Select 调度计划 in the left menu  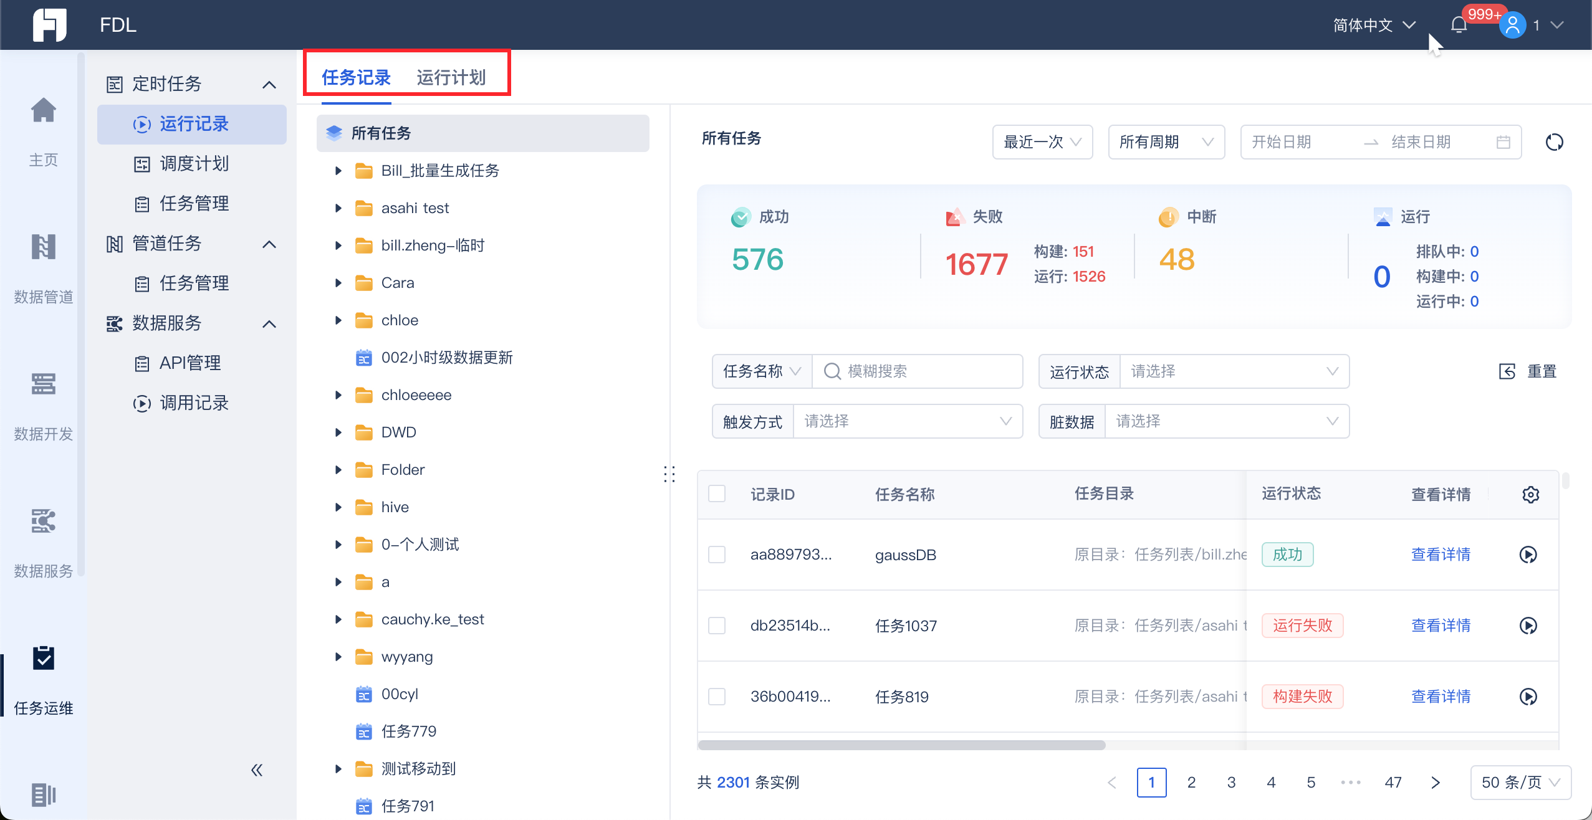tap(194, 164)
